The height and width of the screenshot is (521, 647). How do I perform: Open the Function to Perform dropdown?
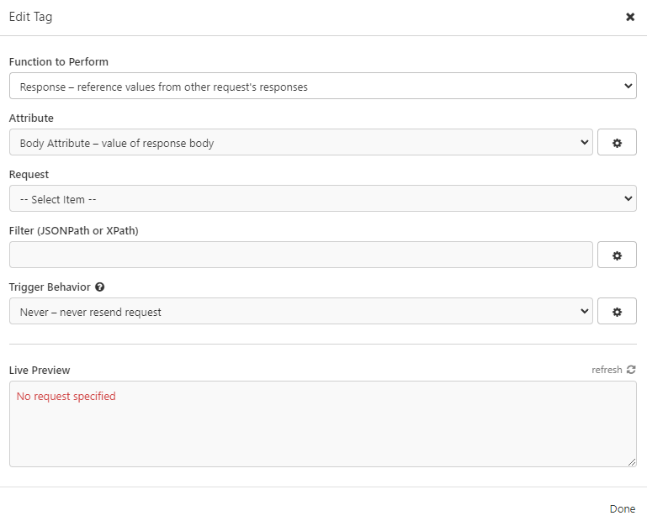(323, 86)
